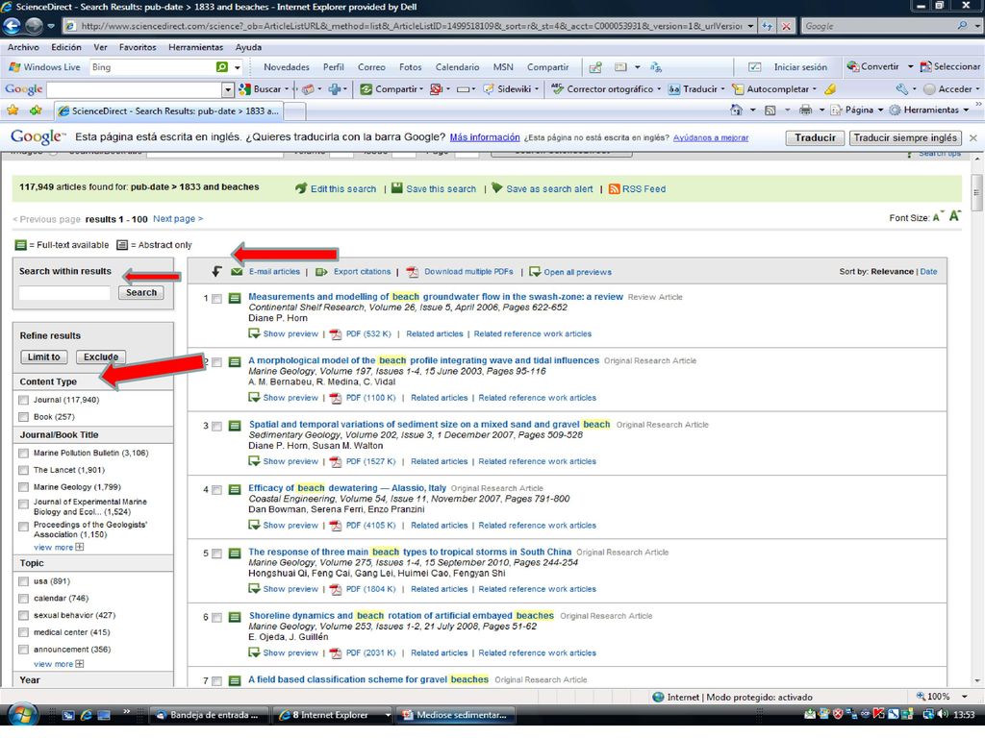Expand view more under Journal/Book Title

pos(59,547)
